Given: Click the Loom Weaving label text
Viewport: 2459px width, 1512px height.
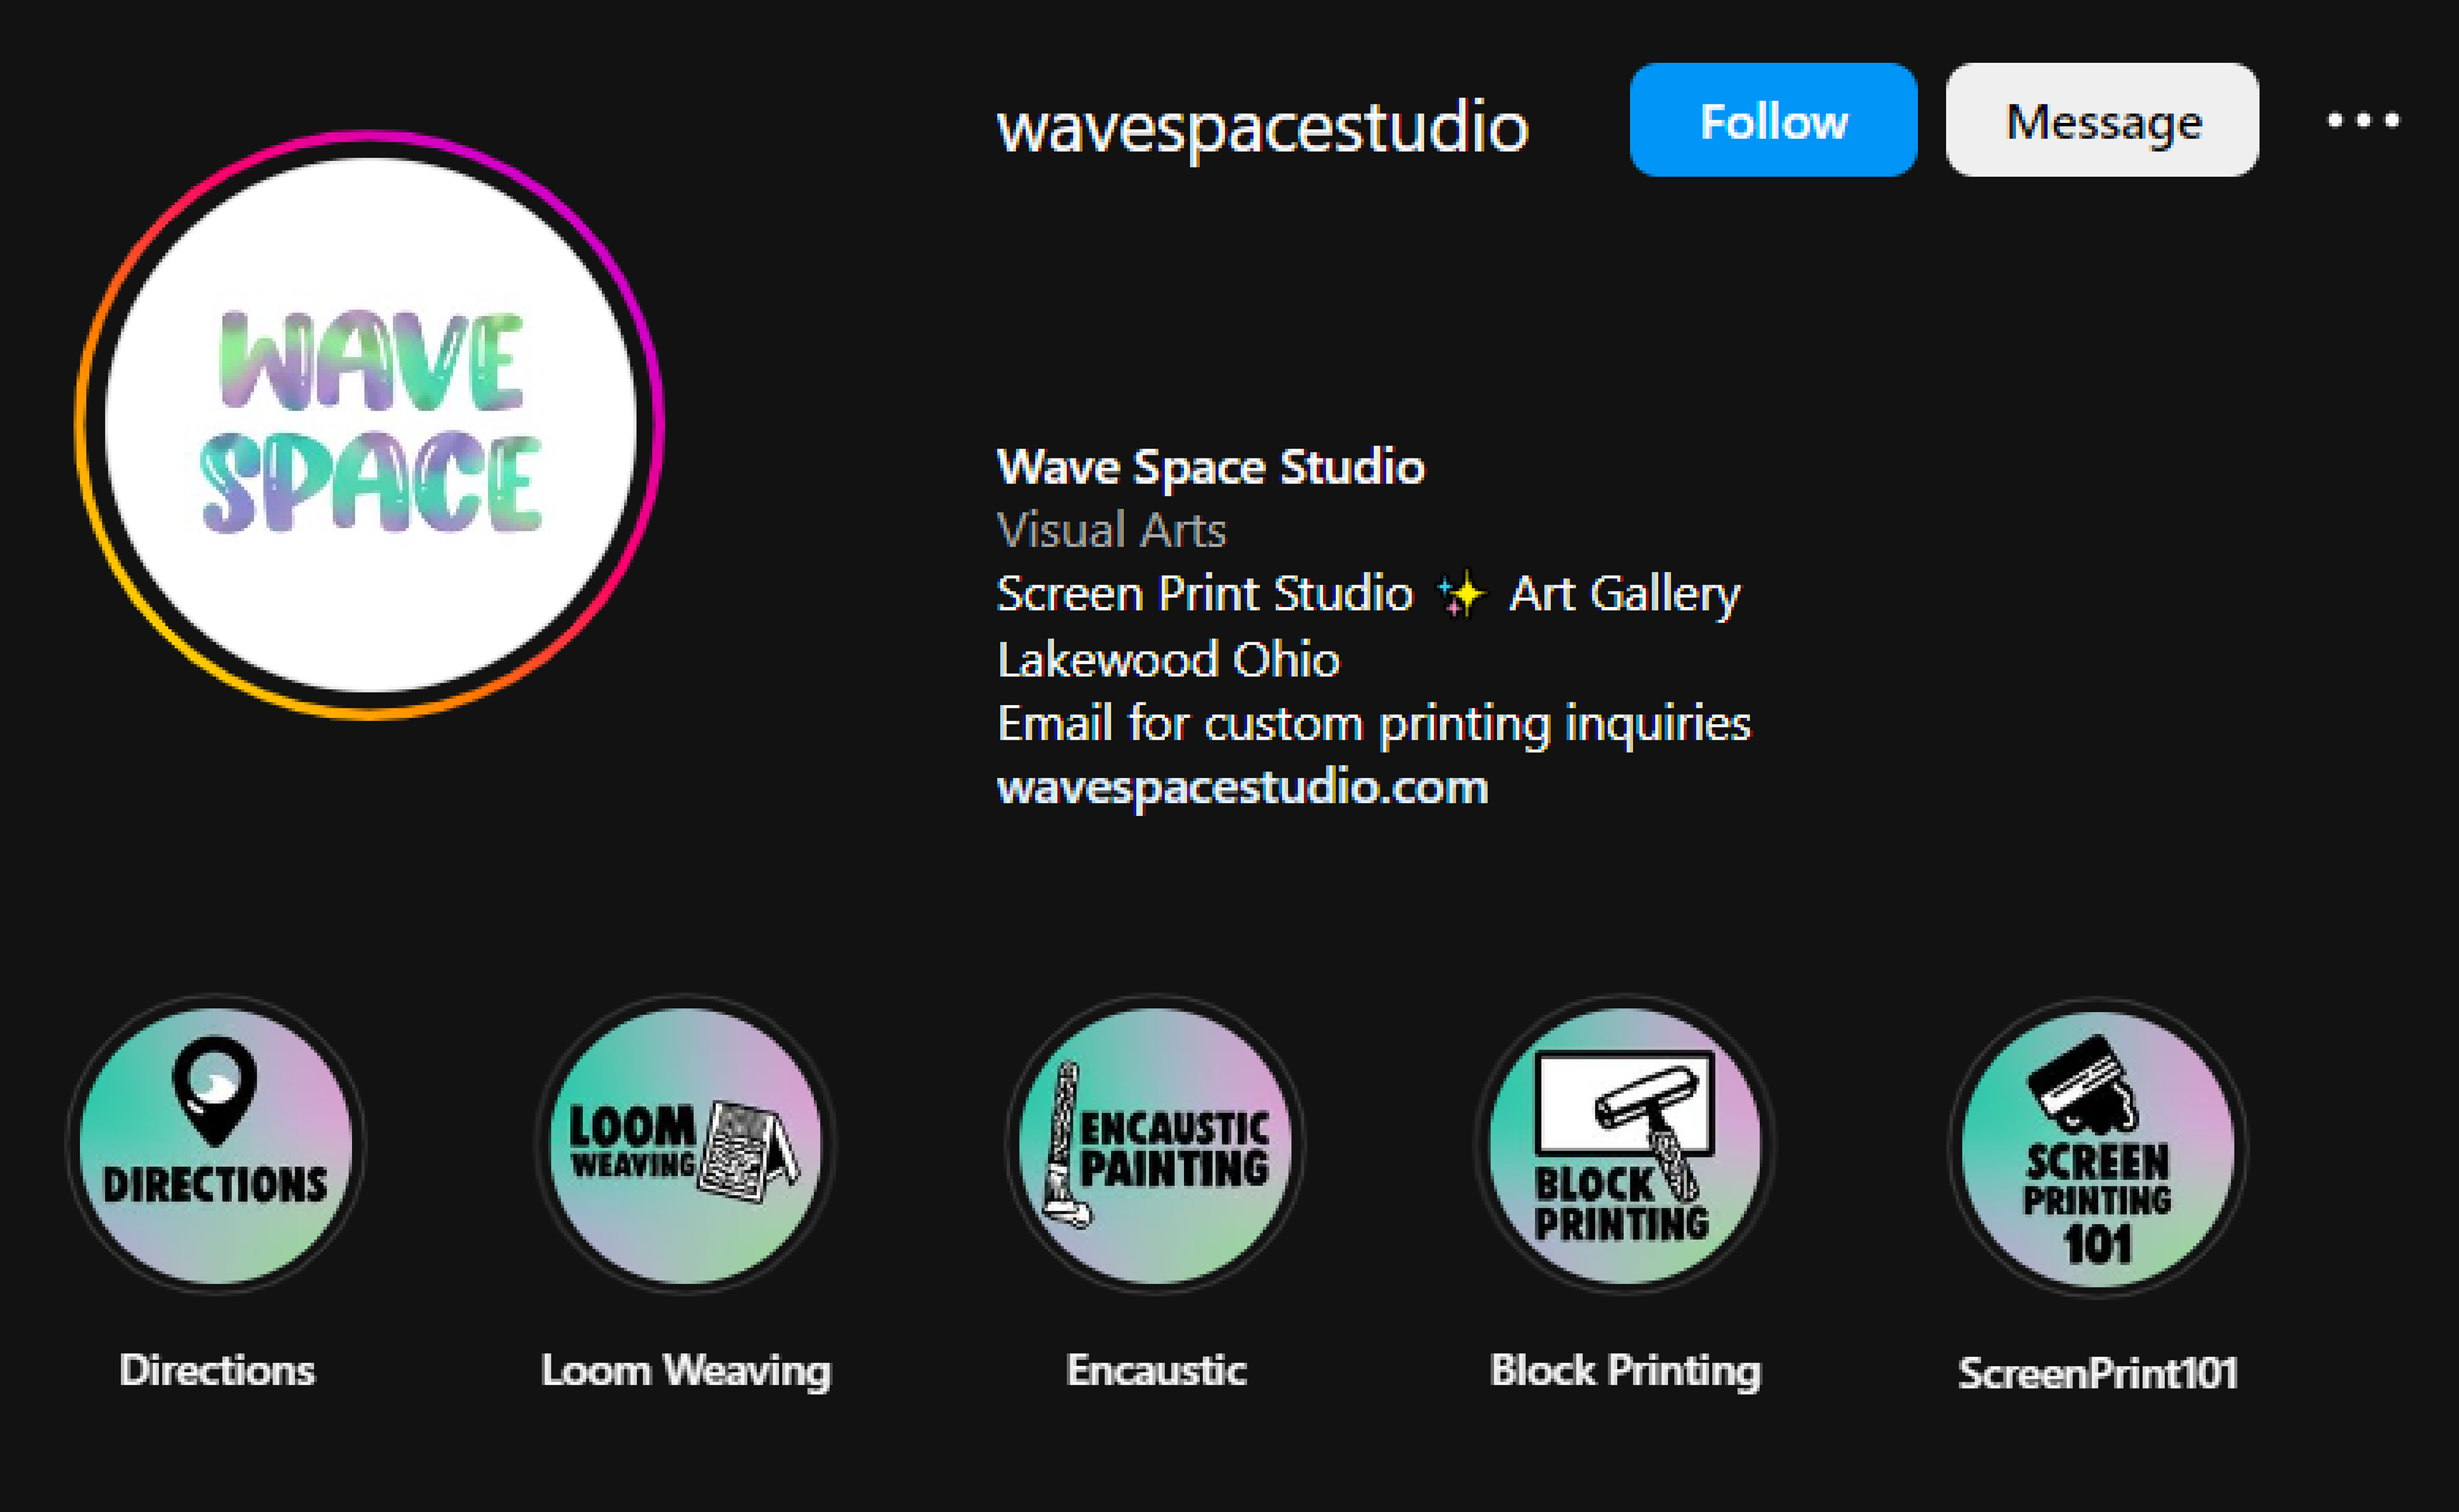Looking at the screenshot, I should coord(686,1370).
